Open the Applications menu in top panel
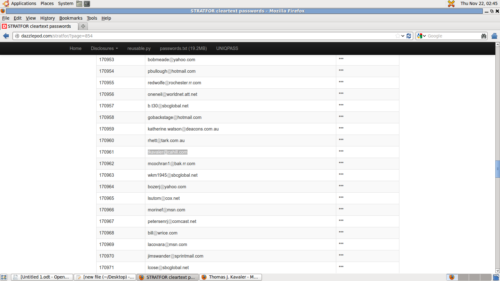This screenshot has height=281, width=500. click(23, 3)
